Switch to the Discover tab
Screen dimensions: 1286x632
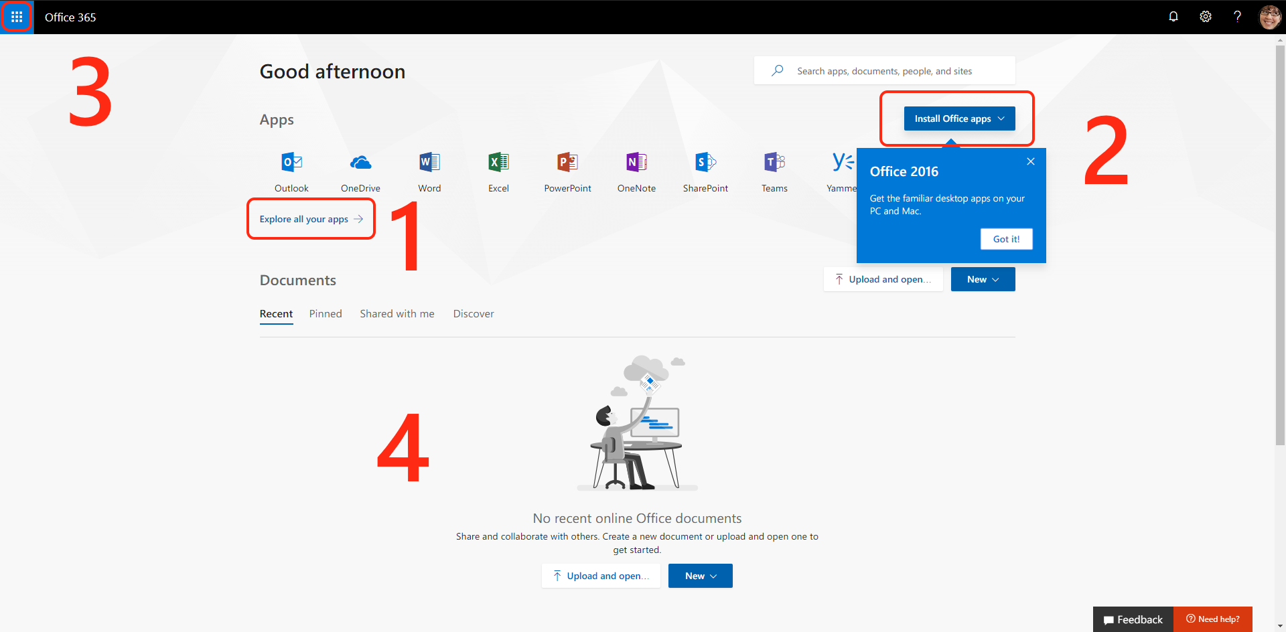[474, 313]
